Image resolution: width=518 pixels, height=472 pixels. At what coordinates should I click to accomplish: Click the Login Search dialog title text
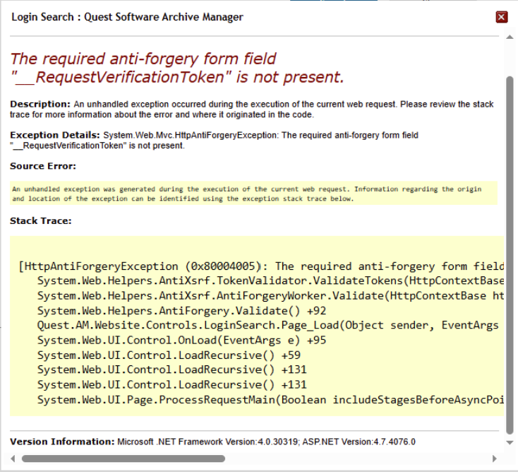(x=127, y=17)
